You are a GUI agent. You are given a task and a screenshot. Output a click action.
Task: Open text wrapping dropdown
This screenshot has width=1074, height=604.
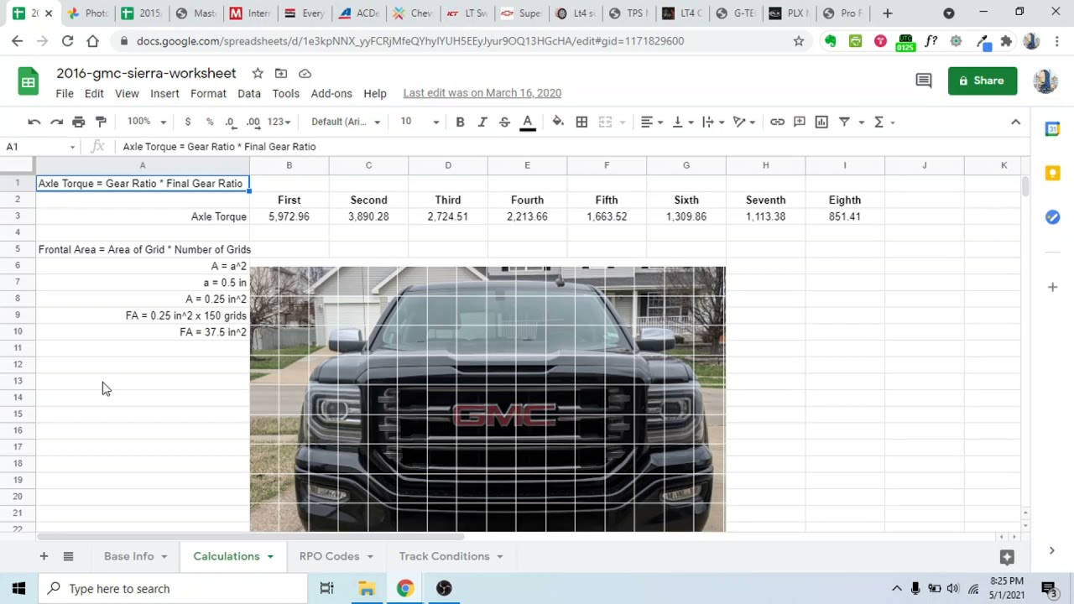pos(713,122)
